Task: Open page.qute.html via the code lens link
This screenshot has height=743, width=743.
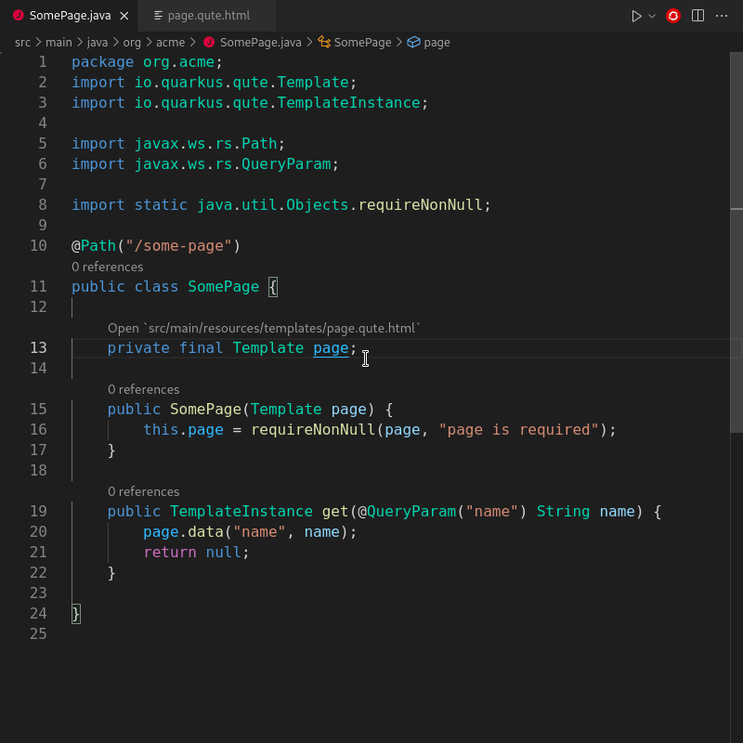Action: click(267, 327)
